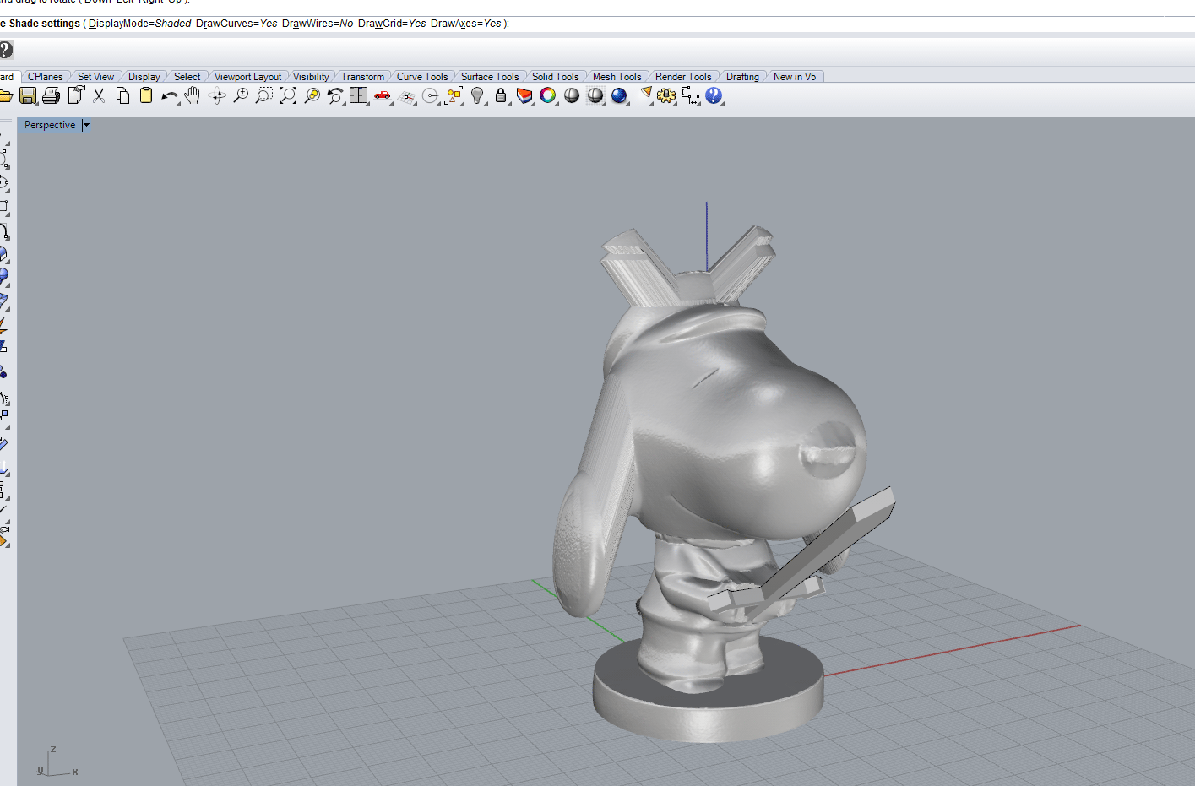Screen dimensions: 1195x786
Task: Change the DisplayMode=Shaded command option
Action: pos(140,24)
